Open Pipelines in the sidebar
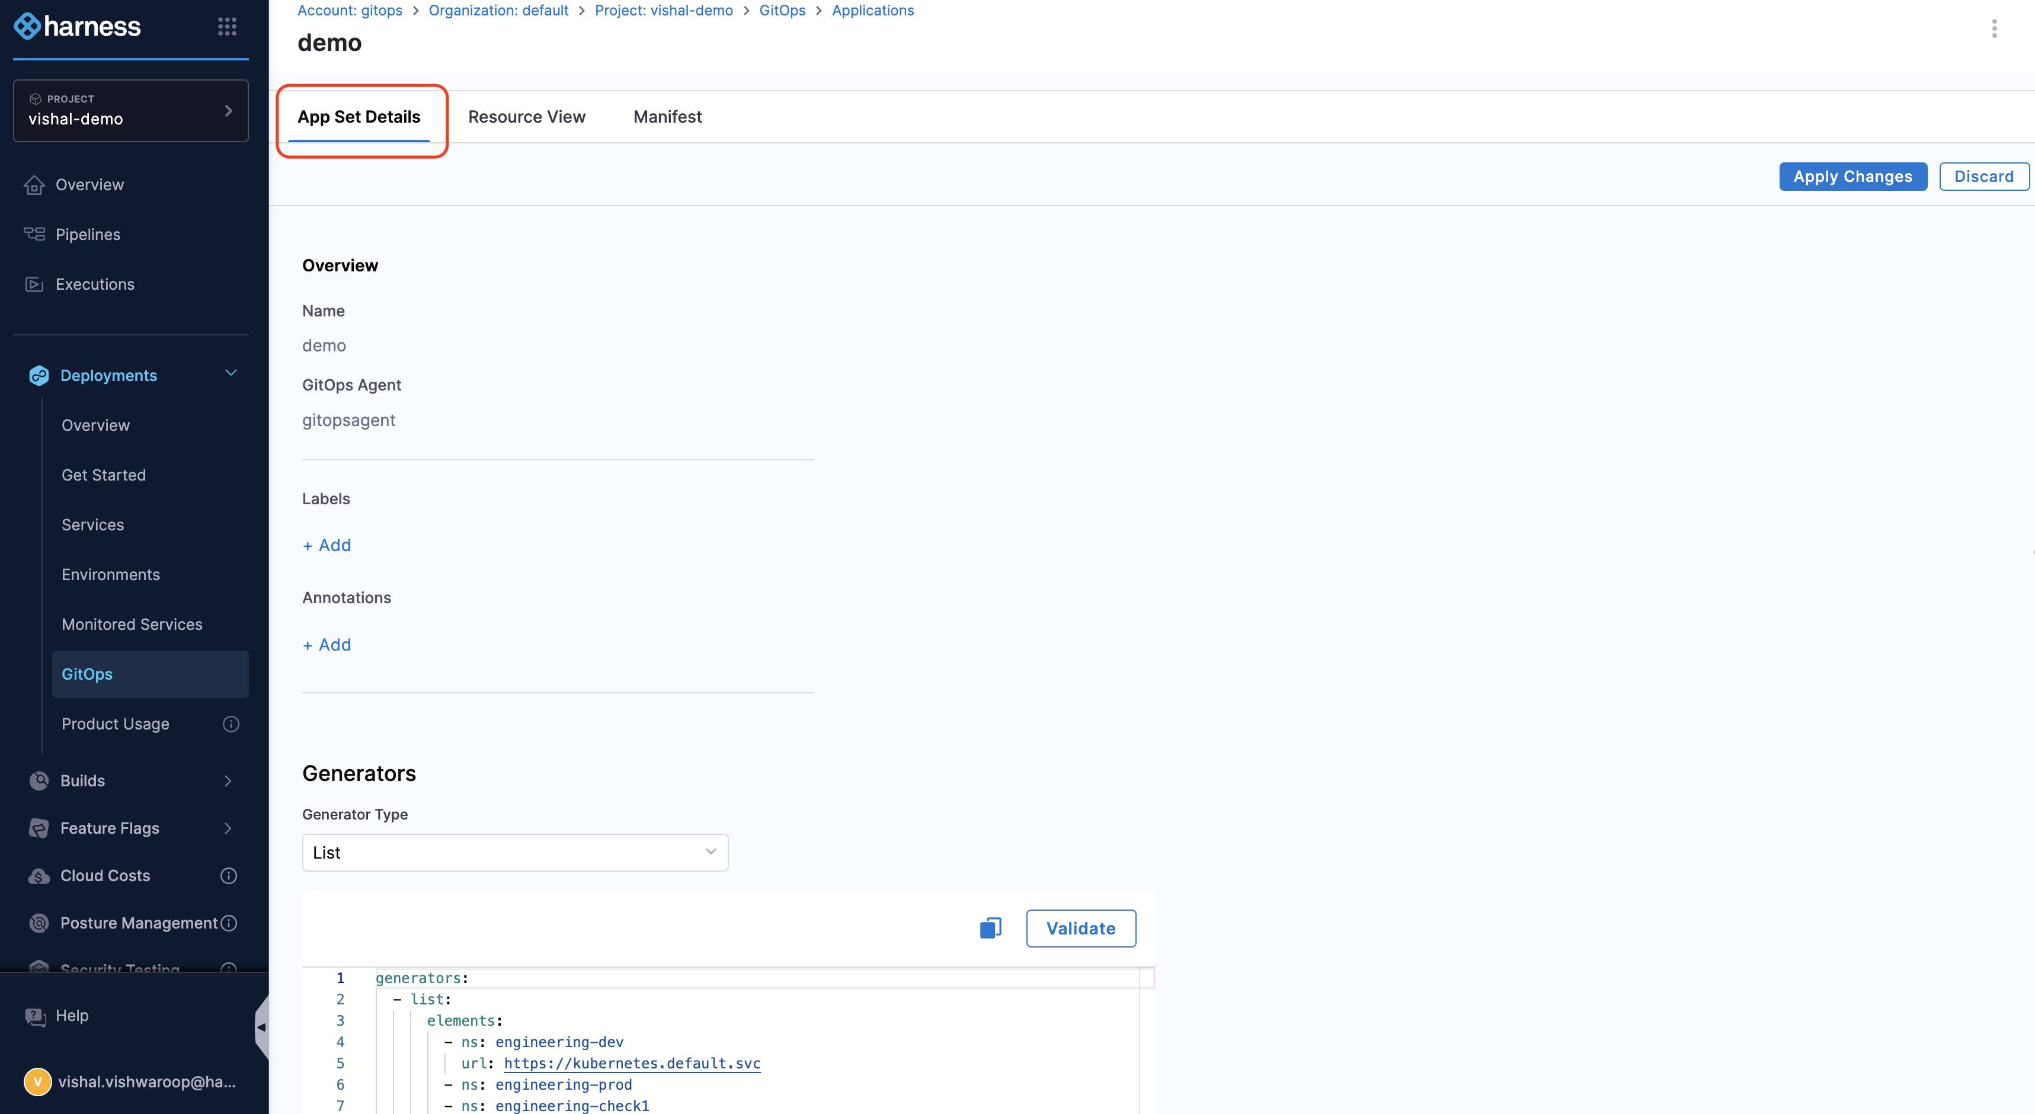 point(88,234)
